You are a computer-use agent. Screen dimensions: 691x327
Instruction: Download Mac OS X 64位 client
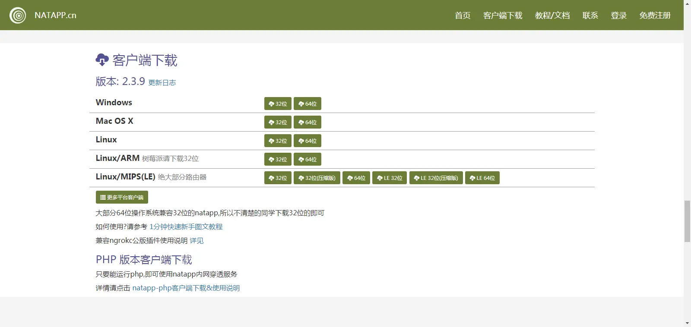[x=307, y=122]
